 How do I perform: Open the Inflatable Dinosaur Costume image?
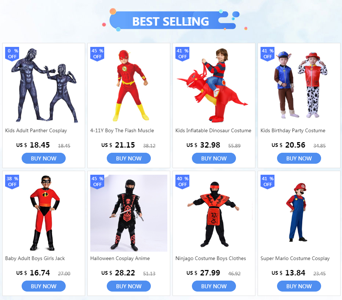214,85
